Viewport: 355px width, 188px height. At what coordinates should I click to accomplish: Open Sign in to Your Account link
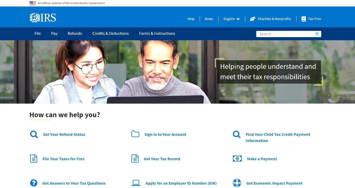pos(165,135)
